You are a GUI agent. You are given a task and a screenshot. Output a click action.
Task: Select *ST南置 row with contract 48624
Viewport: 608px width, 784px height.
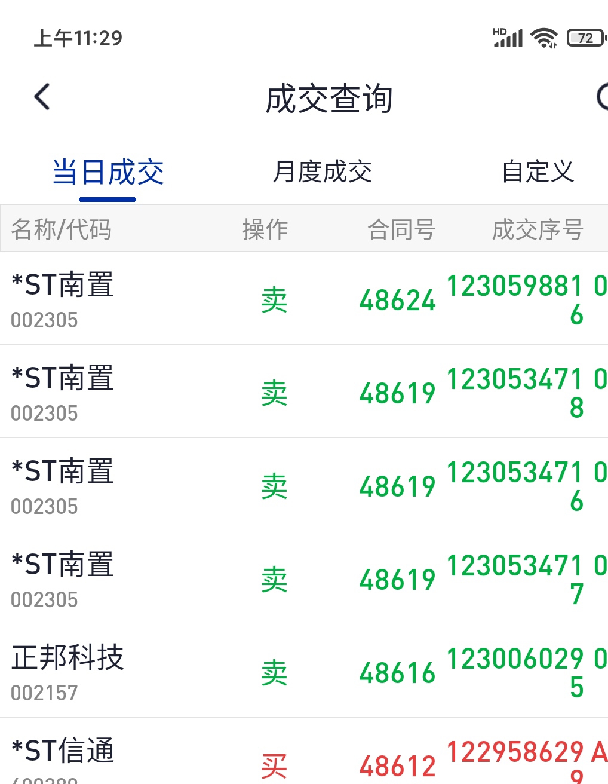pyautogui.click(x=304, y=298)
